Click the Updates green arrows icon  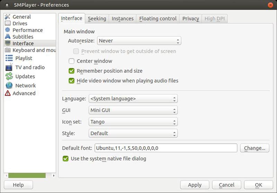(x=9, y=76)
